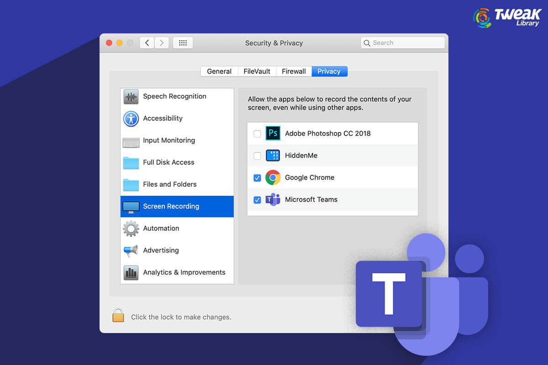Image resolution: width=548 pixels, height=365 pixels.
Task: Click the lock to make changes
Action: click(x=118, y=315)
